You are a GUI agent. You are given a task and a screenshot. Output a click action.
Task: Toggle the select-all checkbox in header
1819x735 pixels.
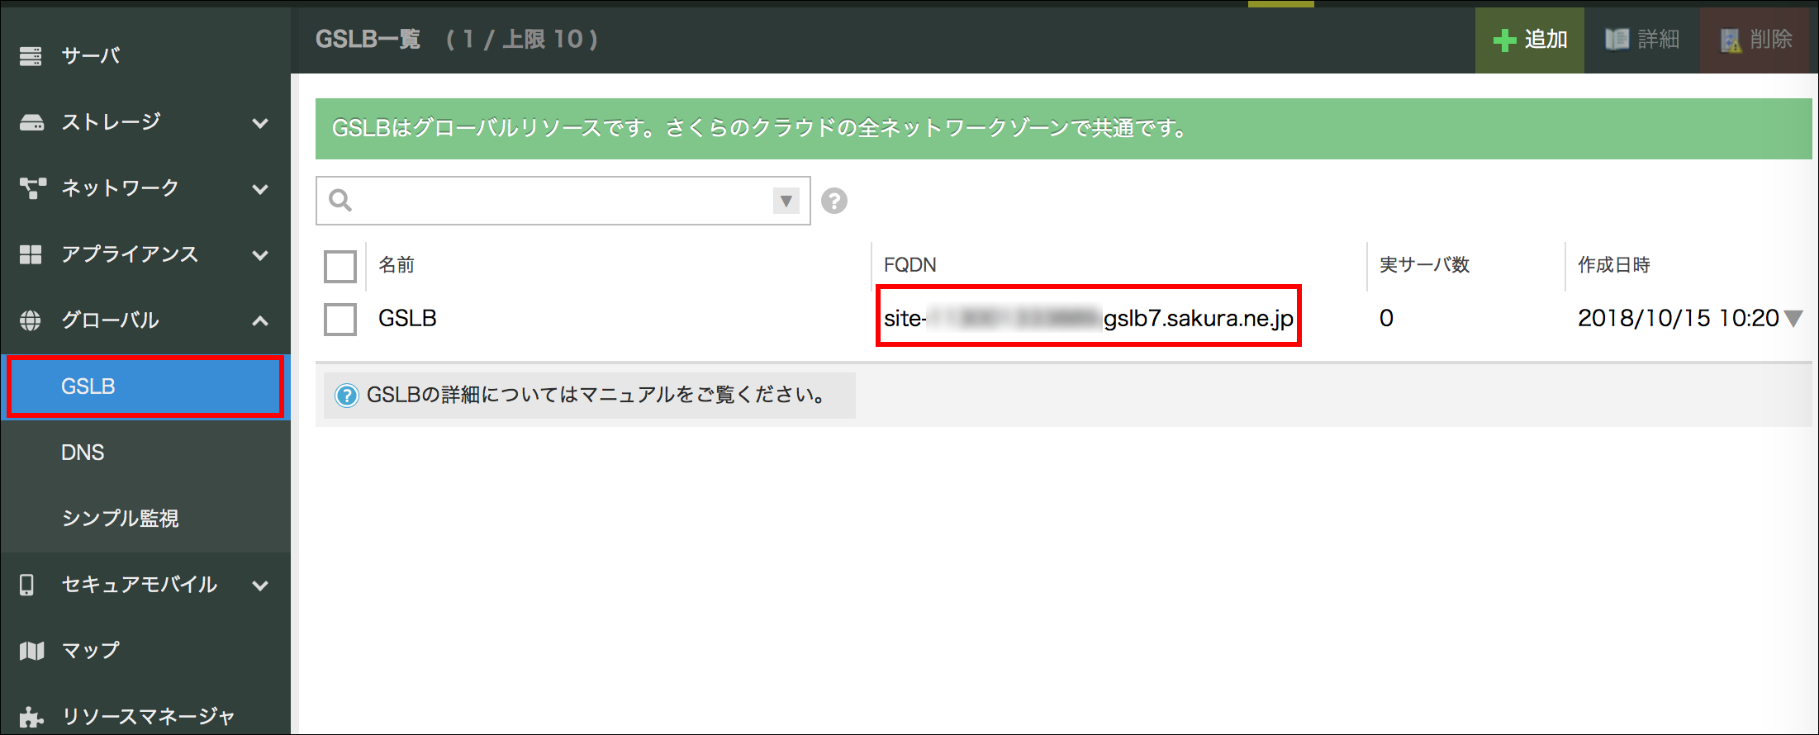tap(340, 266)
